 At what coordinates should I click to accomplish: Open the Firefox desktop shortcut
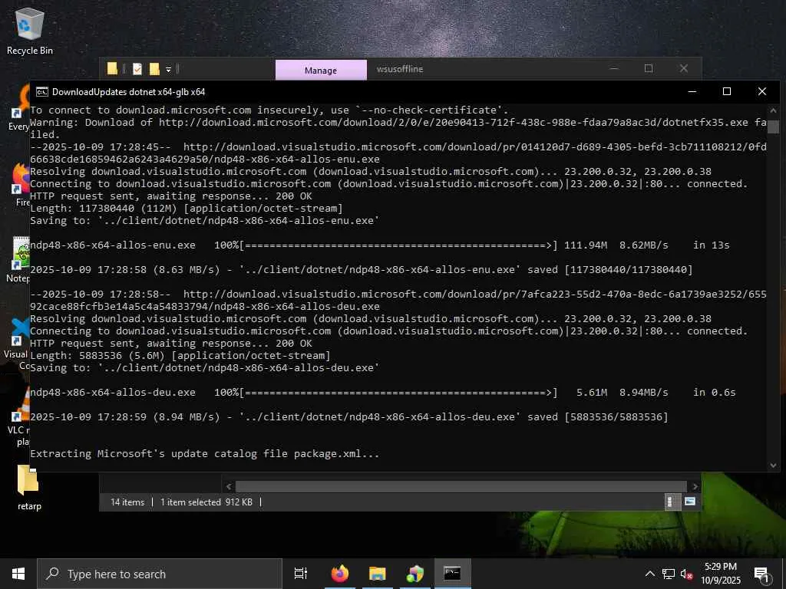(x=21, y=184)
